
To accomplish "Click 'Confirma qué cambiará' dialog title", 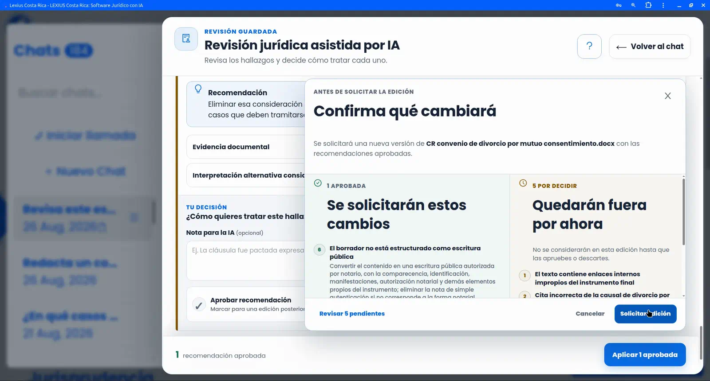I will point(405,111).
